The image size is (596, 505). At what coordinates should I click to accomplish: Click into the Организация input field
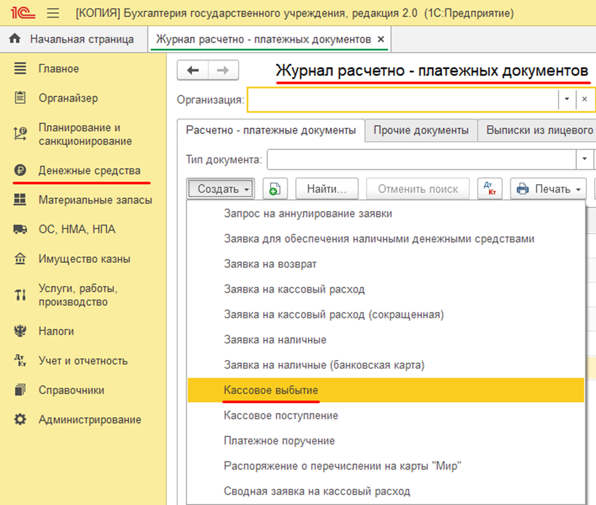(x=403, y=100)
